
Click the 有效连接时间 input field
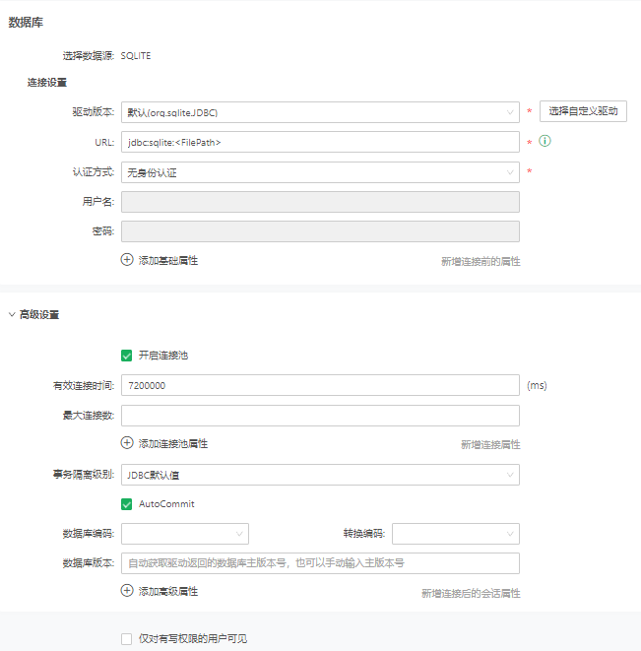click(x=320, y=385)
